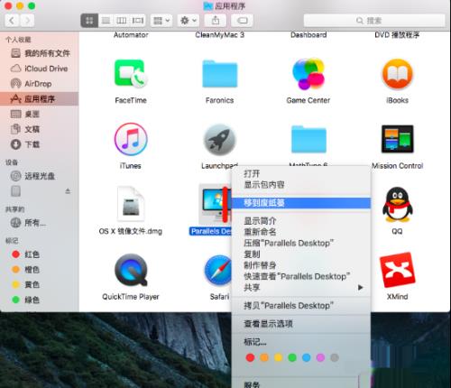Viewport: 451px width, 388px height.
Task: Open AirDrop in the sidebar
Action: (x=40, y=84)
